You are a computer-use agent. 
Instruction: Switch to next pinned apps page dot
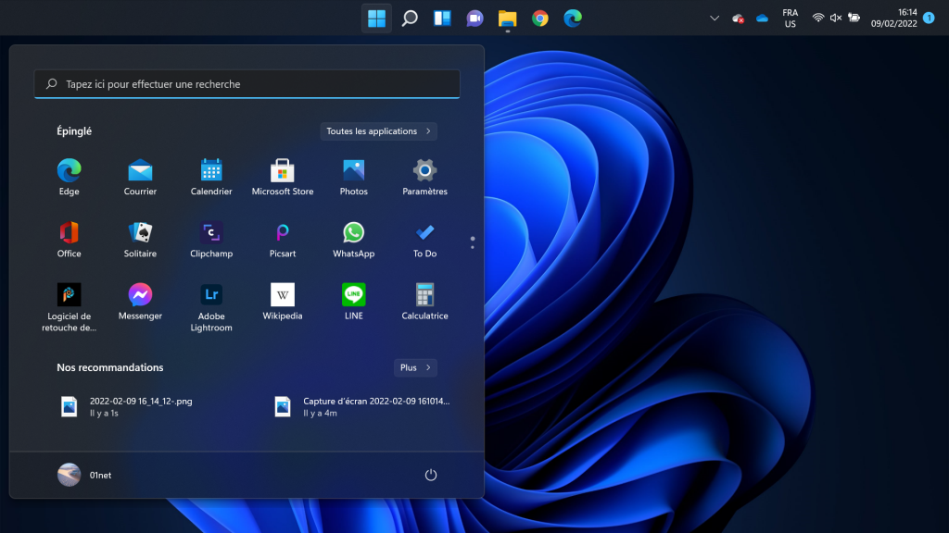pyautogui.click(x=473, y=247)
